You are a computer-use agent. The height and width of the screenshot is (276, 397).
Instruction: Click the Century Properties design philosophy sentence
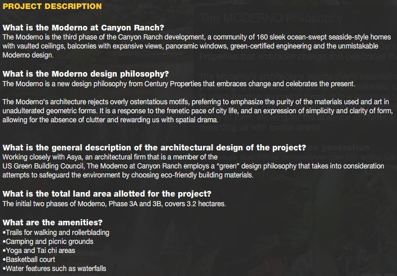pos(179,84)
